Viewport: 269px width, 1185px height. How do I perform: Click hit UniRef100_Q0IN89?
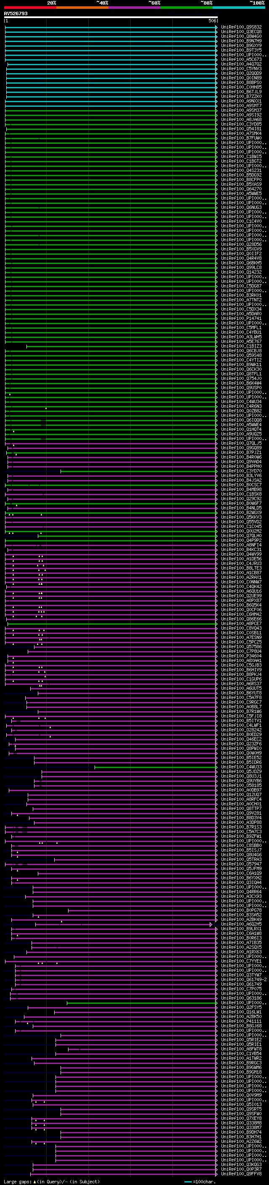pyautogui.click(x=241, y=78)
